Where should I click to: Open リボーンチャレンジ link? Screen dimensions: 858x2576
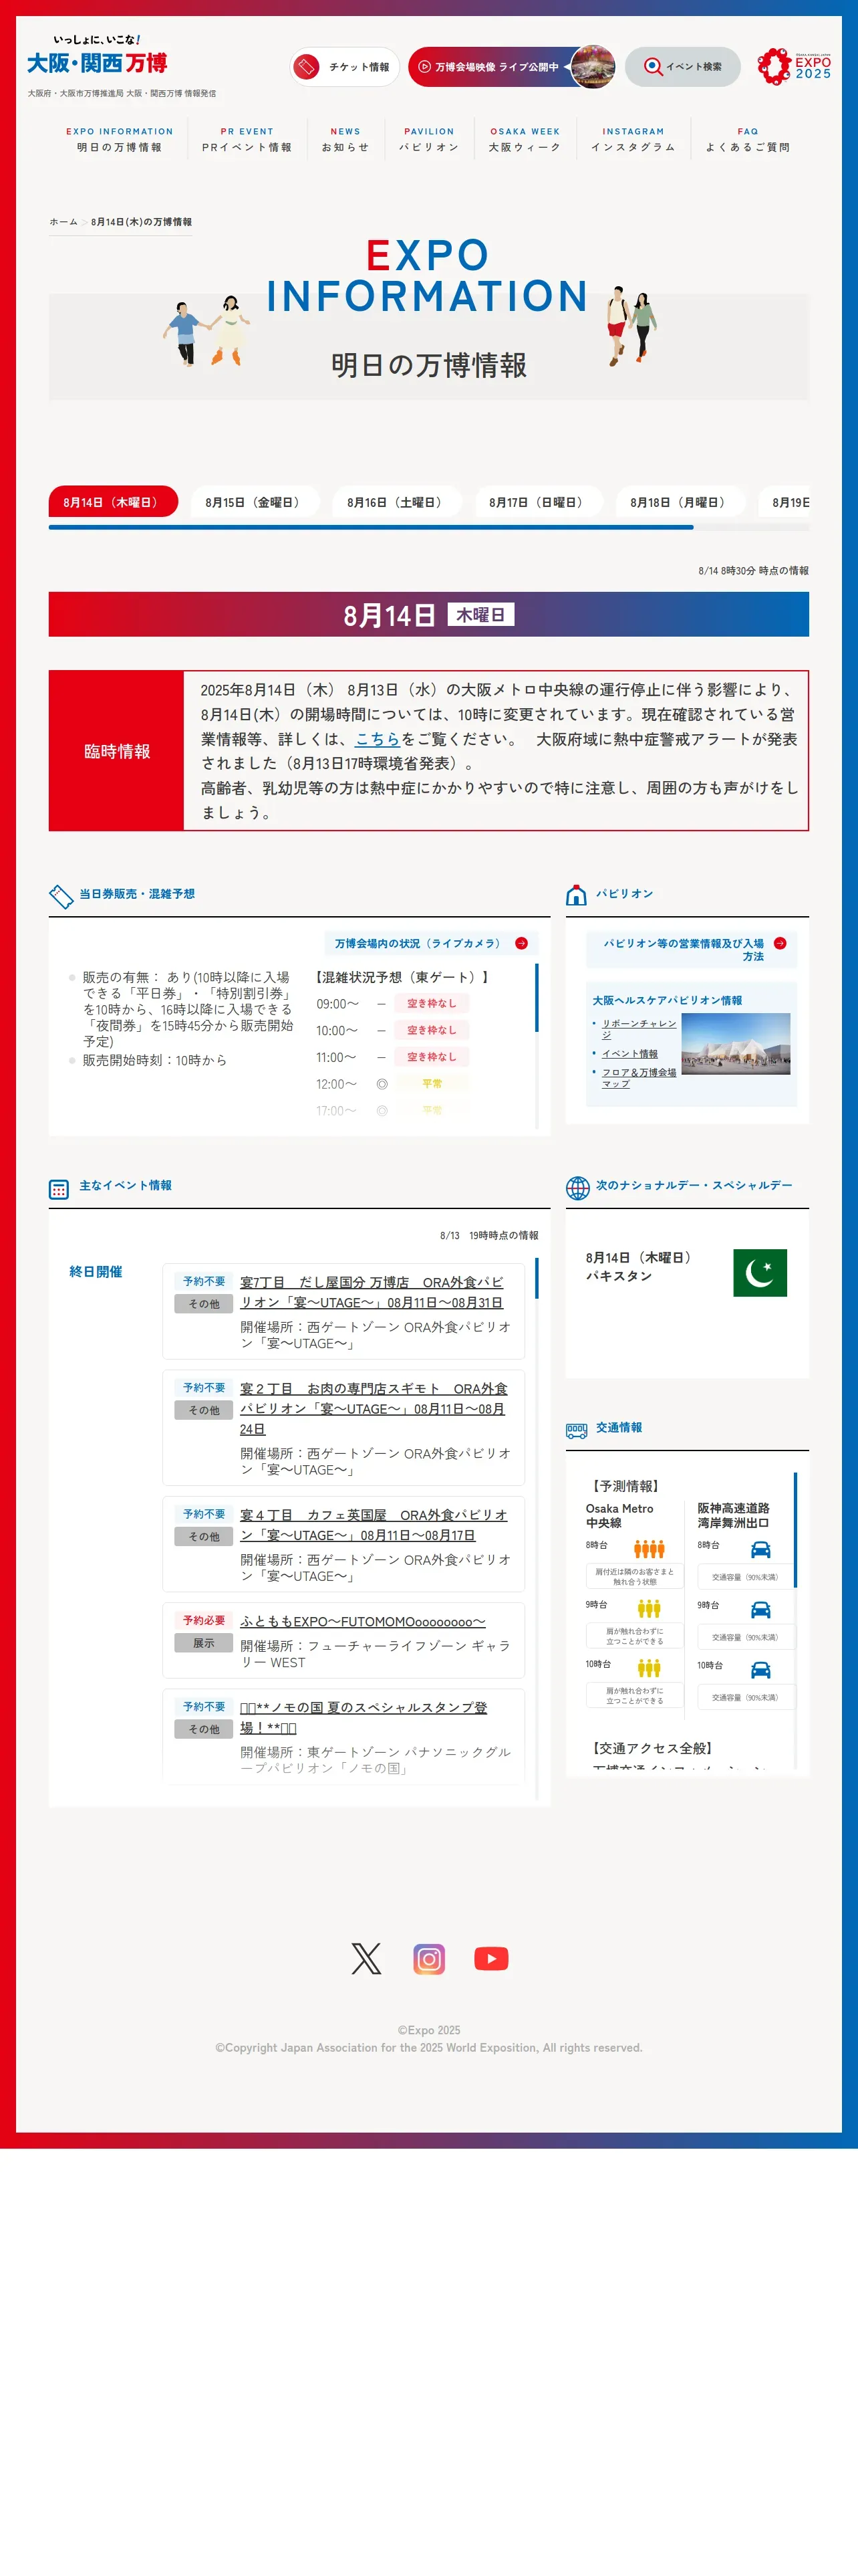(x=638, y=1029)
